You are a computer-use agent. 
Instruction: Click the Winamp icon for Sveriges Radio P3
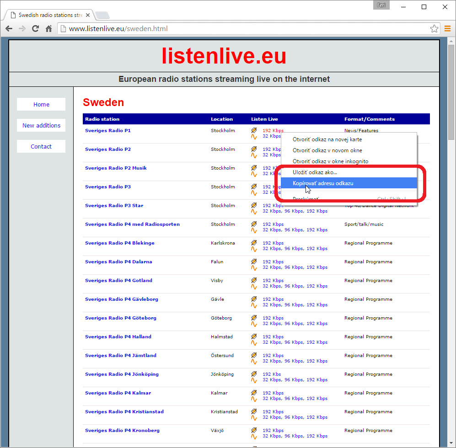pos(254,187)
